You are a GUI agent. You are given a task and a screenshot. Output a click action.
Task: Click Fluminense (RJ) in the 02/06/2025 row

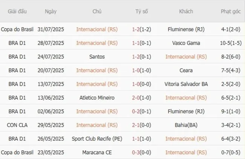tap(186, 111)
